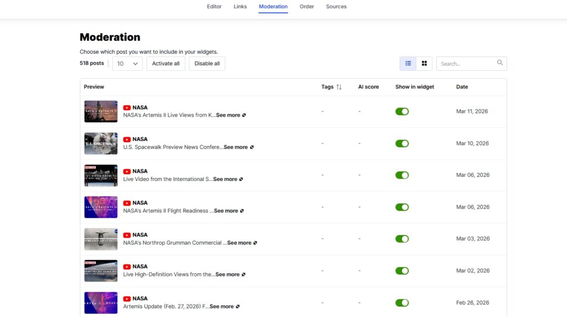Open thumbnail of Artemis II Live Views post
The image size is (567, 317).
[101, 111]
